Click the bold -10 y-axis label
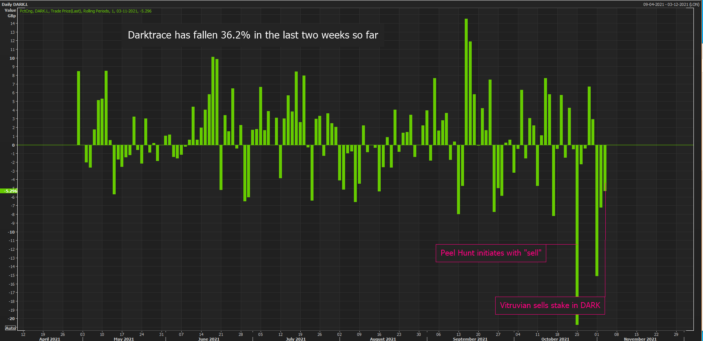The width and height of the screenshot is (703, 341). (12, 232)
